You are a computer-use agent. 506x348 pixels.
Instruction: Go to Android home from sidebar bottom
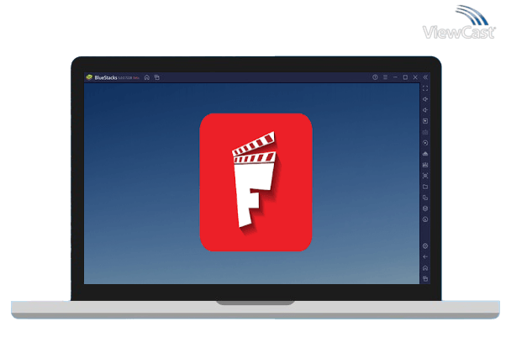(x=425, y=268)
